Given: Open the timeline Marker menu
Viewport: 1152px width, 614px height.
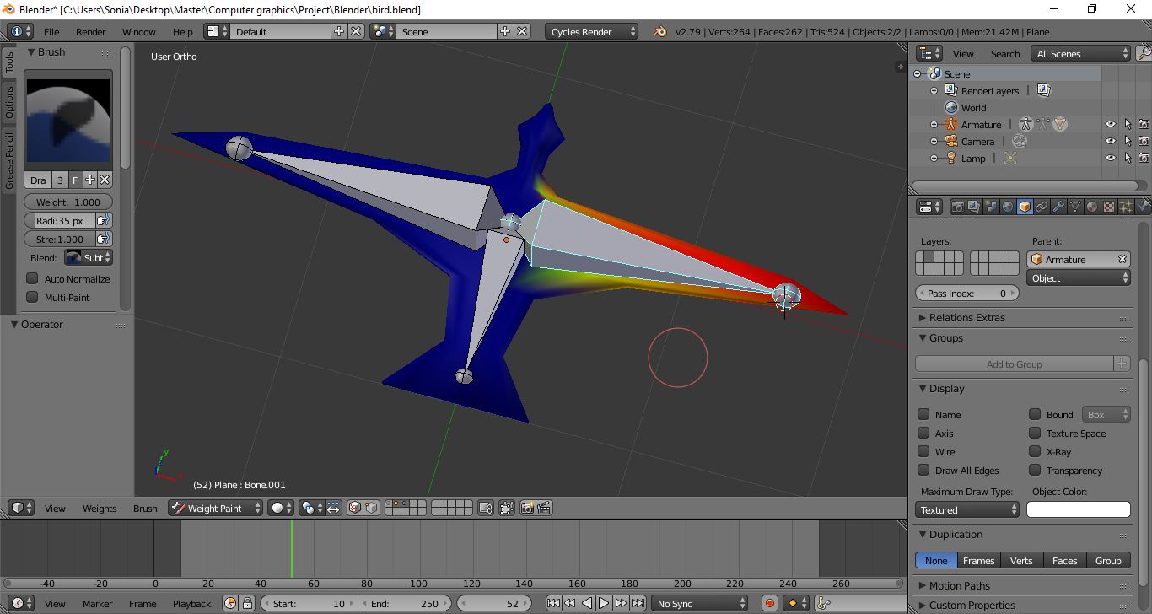Looking at the screenshot, I should 97,603.
